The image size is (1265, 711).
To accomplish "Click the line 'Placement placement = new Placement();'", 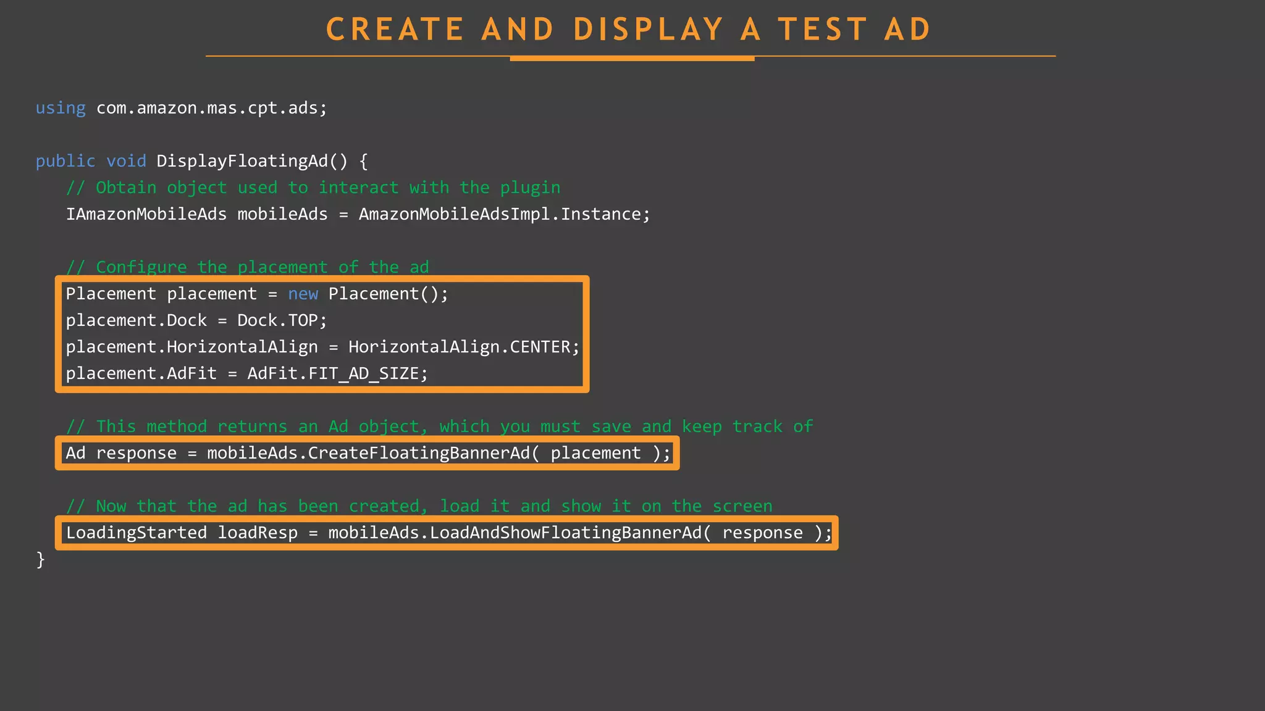I will pyautogui.click(x=257, y=294).
